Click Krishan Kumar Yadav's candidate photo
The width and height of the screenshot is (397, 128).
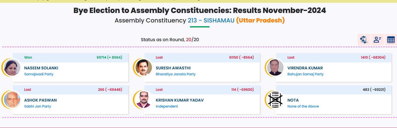click(144, 100)
